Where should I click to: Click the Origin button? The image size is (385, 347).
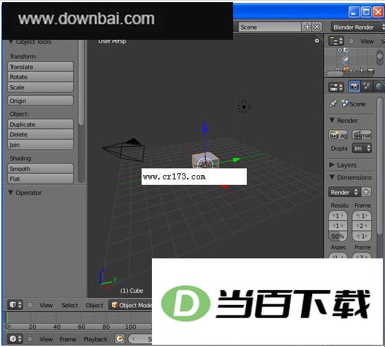point(41,100)
